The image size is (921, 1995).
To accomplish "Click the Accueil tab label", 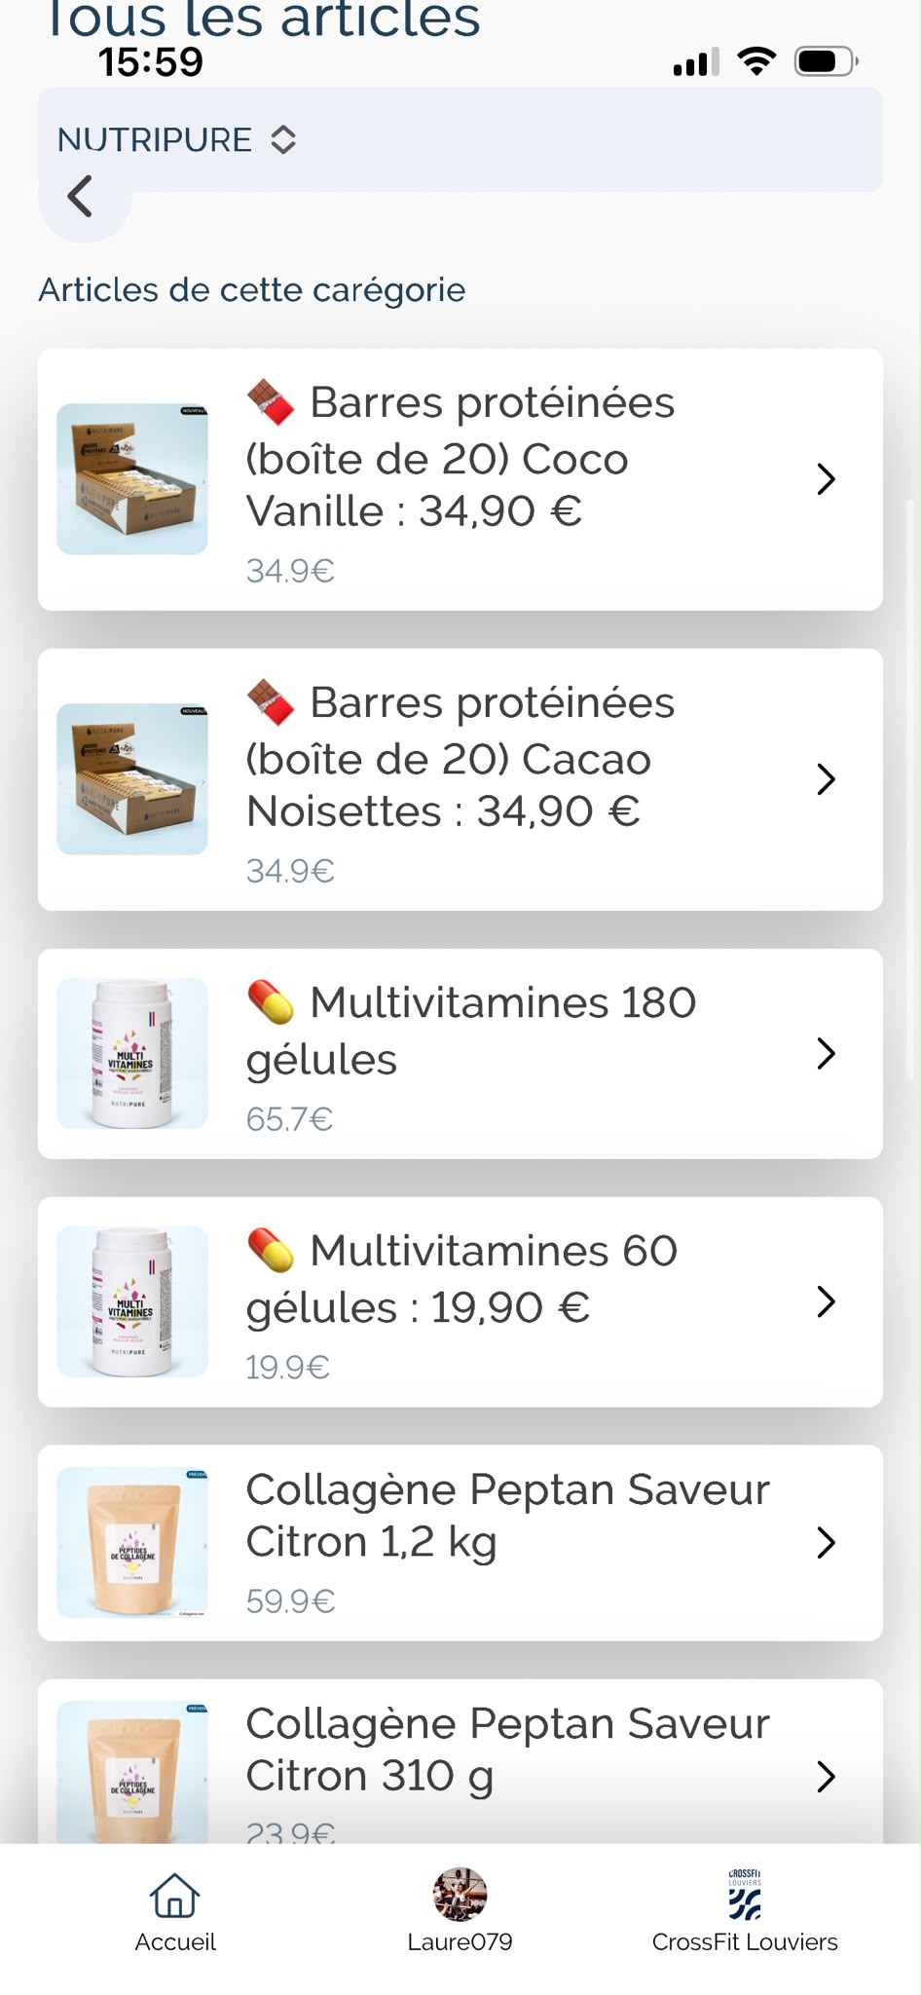I will pos(175,1941).
